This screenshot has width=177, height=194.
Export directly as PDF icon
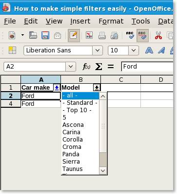coord(89,35)
